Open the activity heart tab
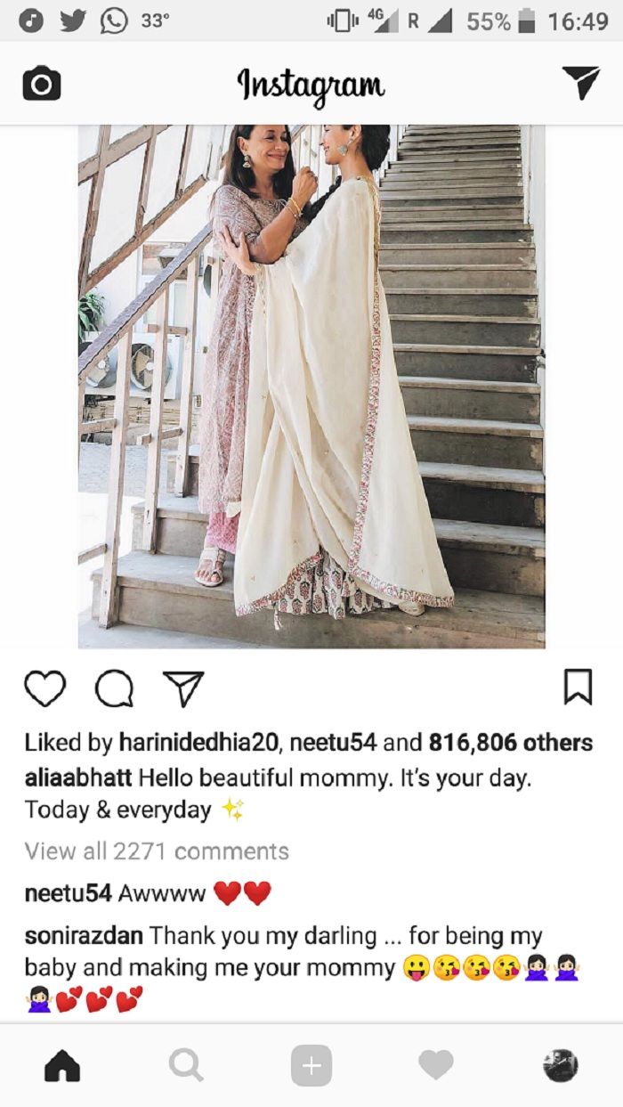This screenshot has width=623, height=1107. click(436, 1064)
